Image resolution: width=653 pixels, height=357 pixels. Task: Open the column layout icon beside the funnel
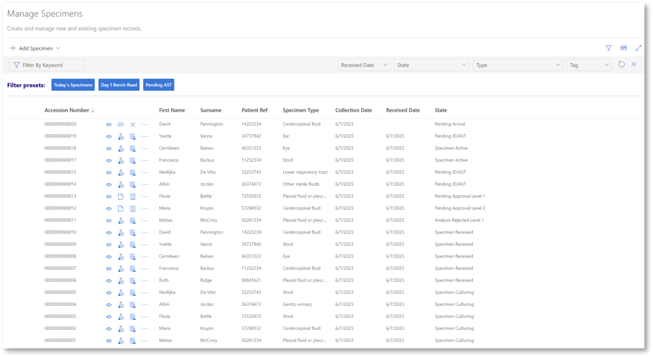click(x=623, y=48)
